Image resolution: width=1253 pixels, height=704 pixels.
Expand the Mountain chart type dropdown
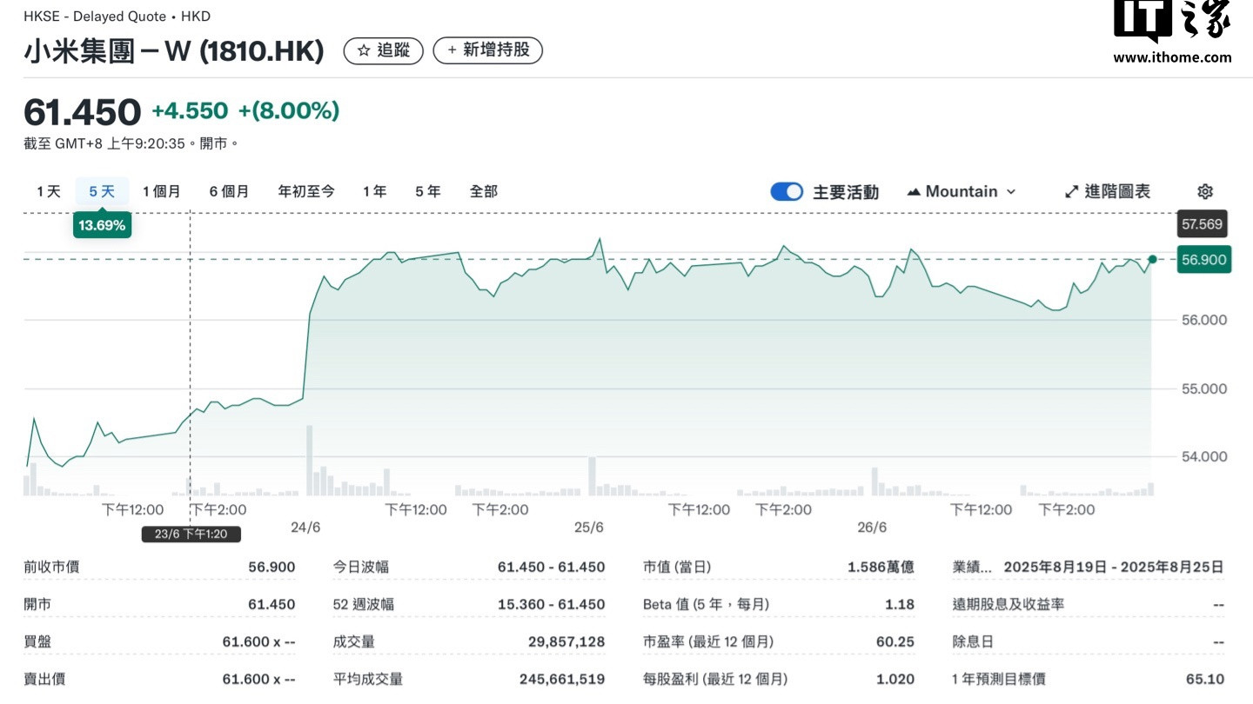pos(962,191)
